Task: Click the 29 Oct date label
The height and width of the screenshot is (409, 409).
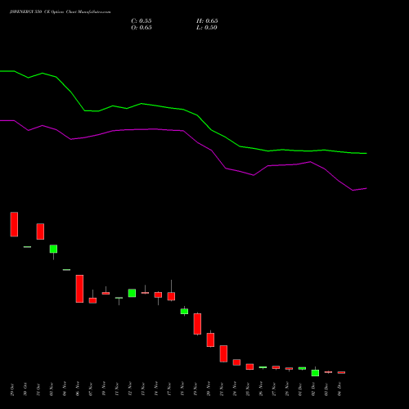Action: pyautogui.click(x=12, y=389)
